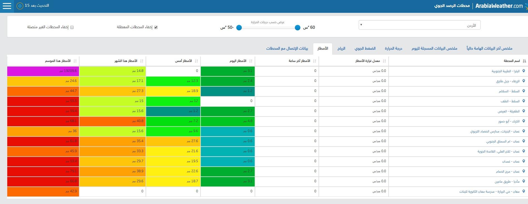Open the الأردن country dropdown
The height and width of the screenshot is (204, 528).
419,25
